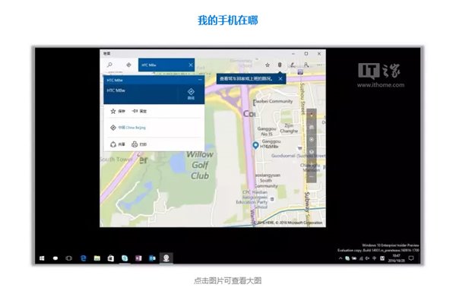The image size is (456, 294).
Task: Open the search magnifier in Maps toolbar
Action: (110, 65)
